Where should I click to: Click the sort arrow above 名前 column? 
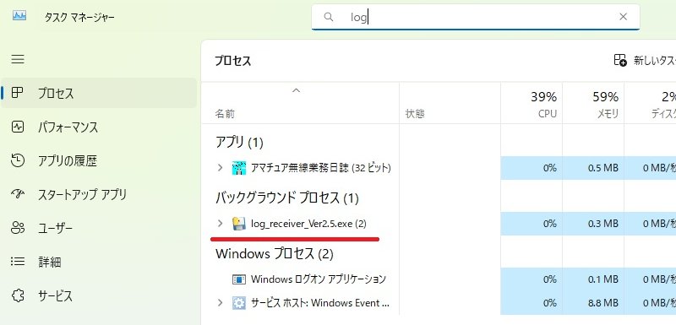[297, 91]
